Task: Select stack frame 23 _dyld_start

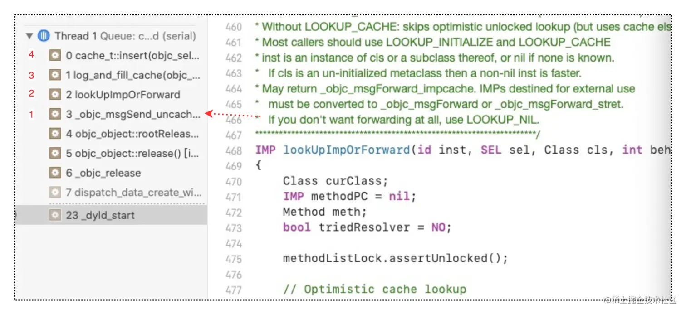Action: pos(112,215)
